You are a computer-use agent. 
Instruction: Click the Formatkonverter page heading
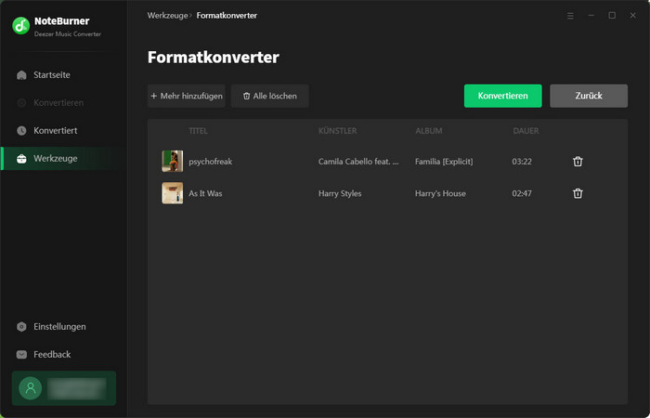(213, 58)
